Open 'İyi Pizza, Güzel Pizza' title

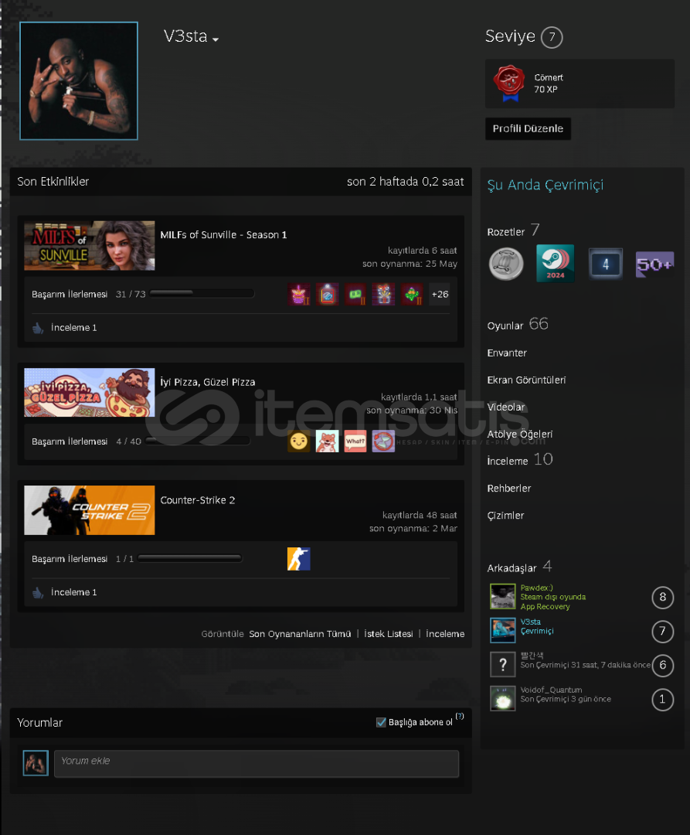208,382
